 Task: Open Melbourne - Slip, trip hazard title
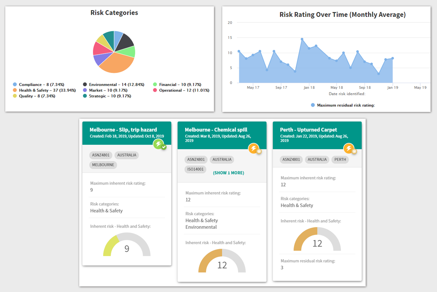coord(123,130)
